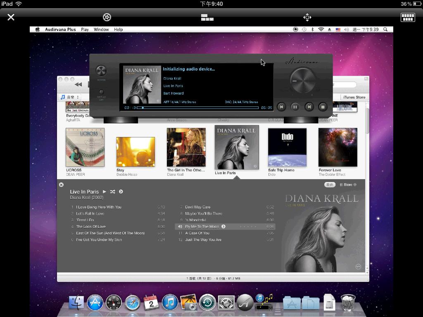Image resolution: width=423 pixels, height=317 pixels.
Task: Play the Live In Paris album
Action: pos(105,192)
